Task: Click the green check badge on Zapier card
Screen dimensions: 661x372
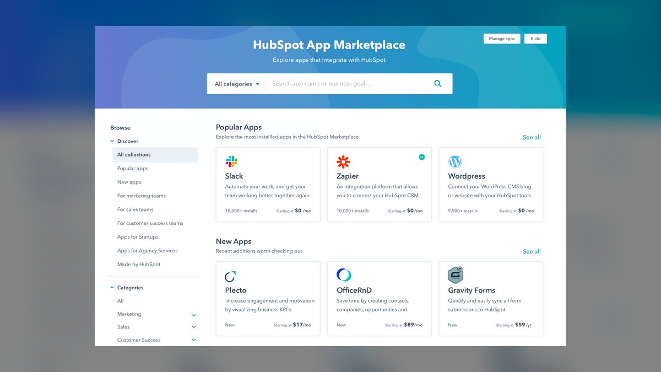Action: [421, 157]
